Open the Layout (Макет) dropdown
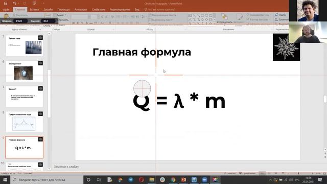327x184 pixels. click(60, 15)
